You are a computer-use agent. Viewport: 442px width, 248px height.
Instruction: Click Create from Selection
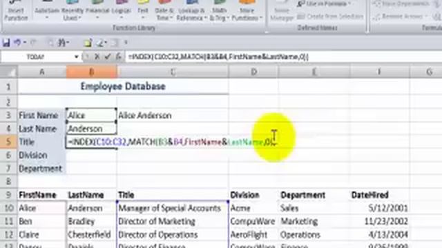point(330,17)
